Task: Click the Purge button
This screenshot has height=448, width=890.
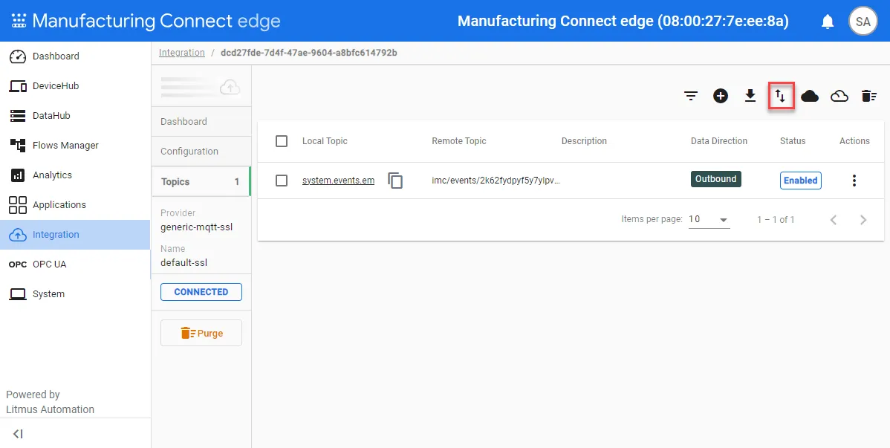Action: [x=201, y=334]
